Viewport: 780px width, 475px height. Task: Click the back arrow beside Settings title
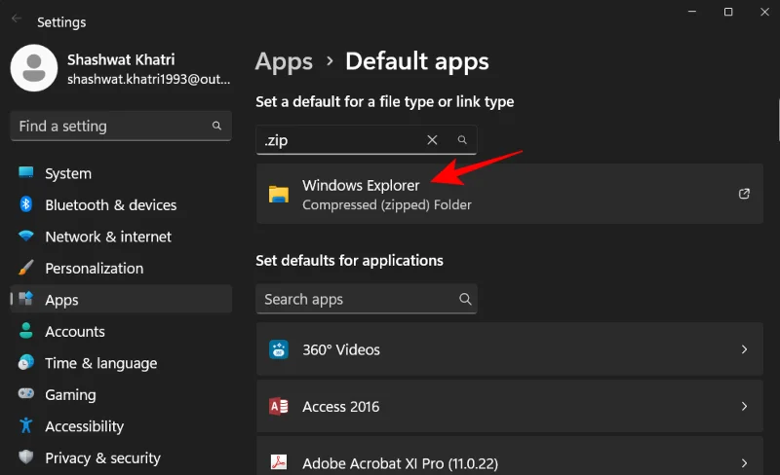coord(17,18)
